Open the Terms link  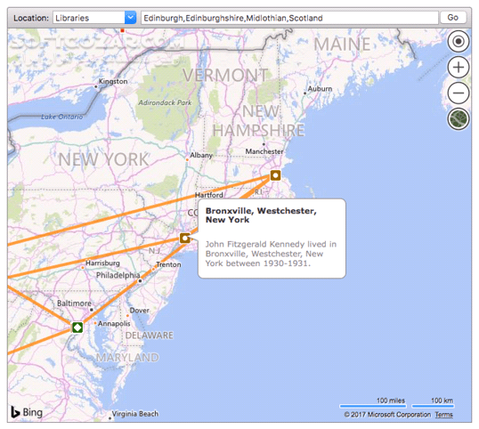(x=444, y=415)
